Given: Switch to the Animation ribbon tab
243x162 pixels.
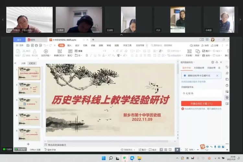Looking at the screenshot, I should pyautogui.click(x=93, y=45).
